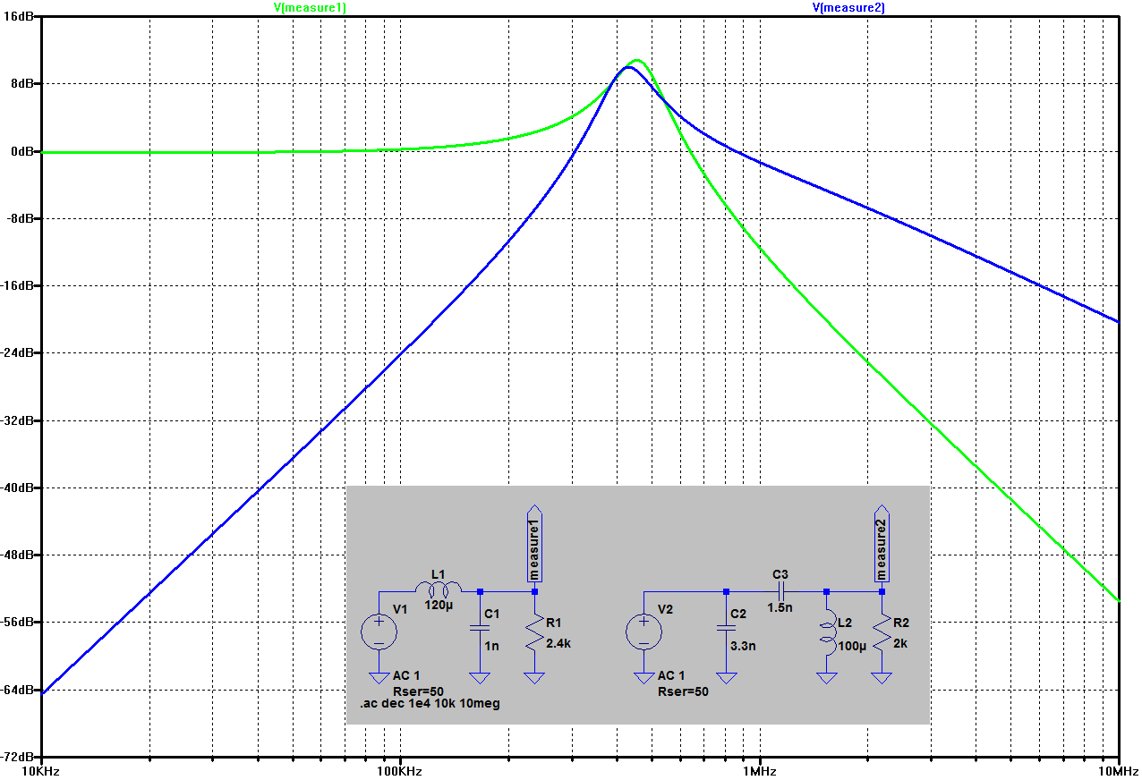
Task: Click the 100µ inductor value
Action: (853, 646)
